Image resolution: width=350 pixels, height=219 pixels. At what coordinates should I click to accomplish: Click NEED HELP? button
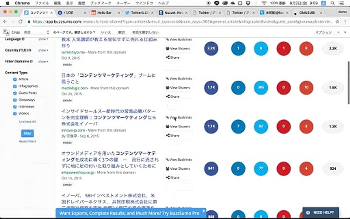tap(321, 213)
